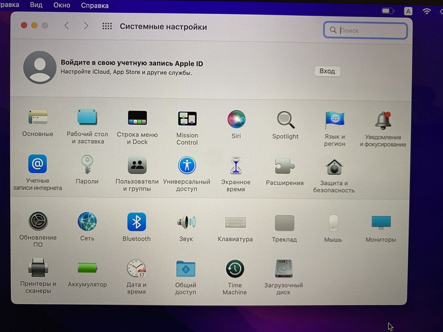
Task: Click the Вход sign-in button
Action: point(327,71)
